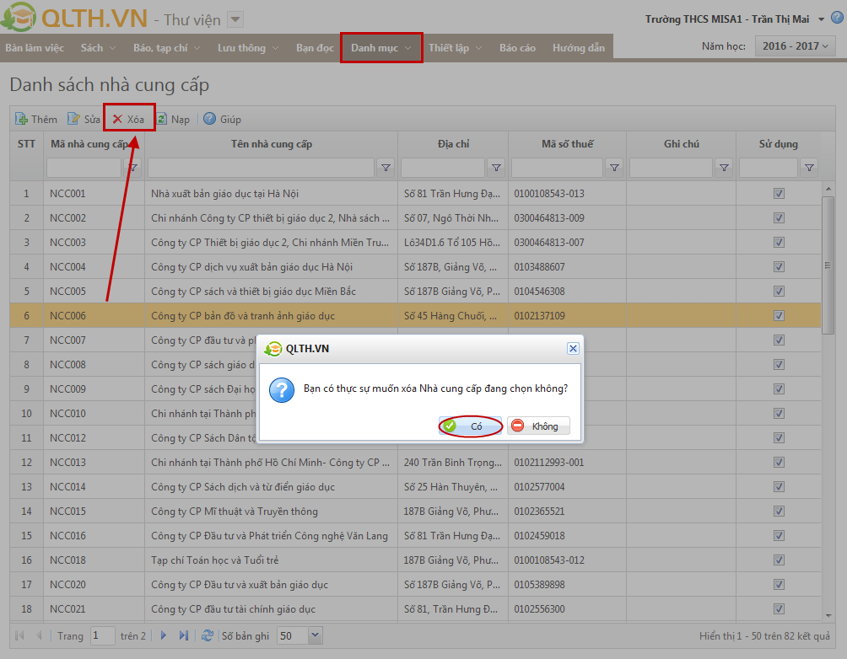
Task: Toggle Sử dụng checkbox for NCC002
Action: point(779,218)
